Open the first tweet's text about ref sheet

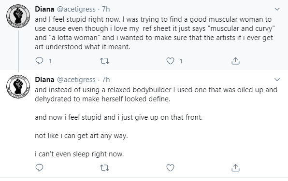coord(155,33)
